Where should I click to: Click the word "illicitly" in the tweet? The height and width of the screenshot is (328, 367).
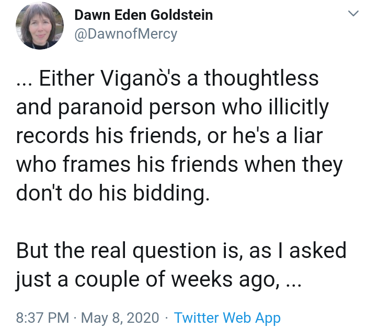299,107
